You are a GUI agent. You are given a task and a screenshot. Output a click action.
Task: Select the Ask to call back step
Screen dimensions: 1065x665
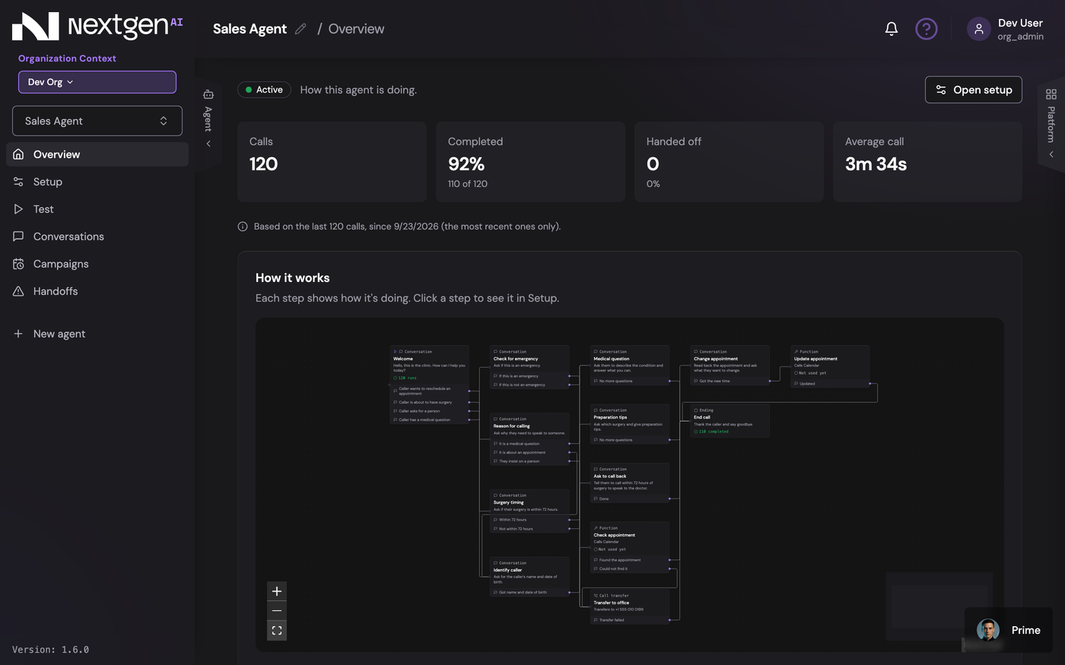(630, 483)
